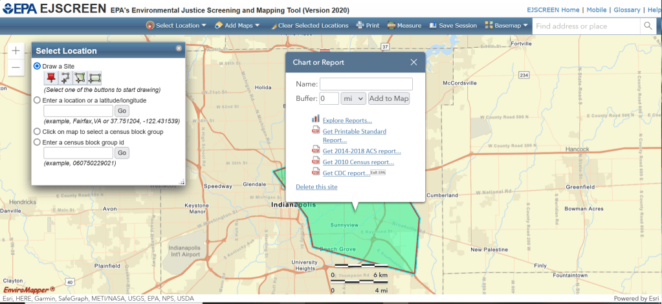Open the Add Maps dropdown menu
Screen dimensions: 662x304
[237, 25]
